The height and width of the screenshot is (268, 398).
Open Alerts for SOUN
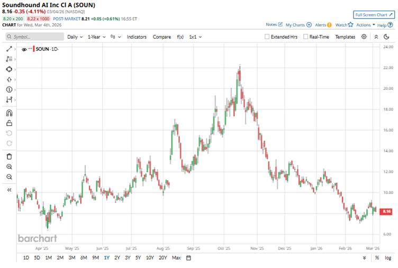[x=323, y=25]
